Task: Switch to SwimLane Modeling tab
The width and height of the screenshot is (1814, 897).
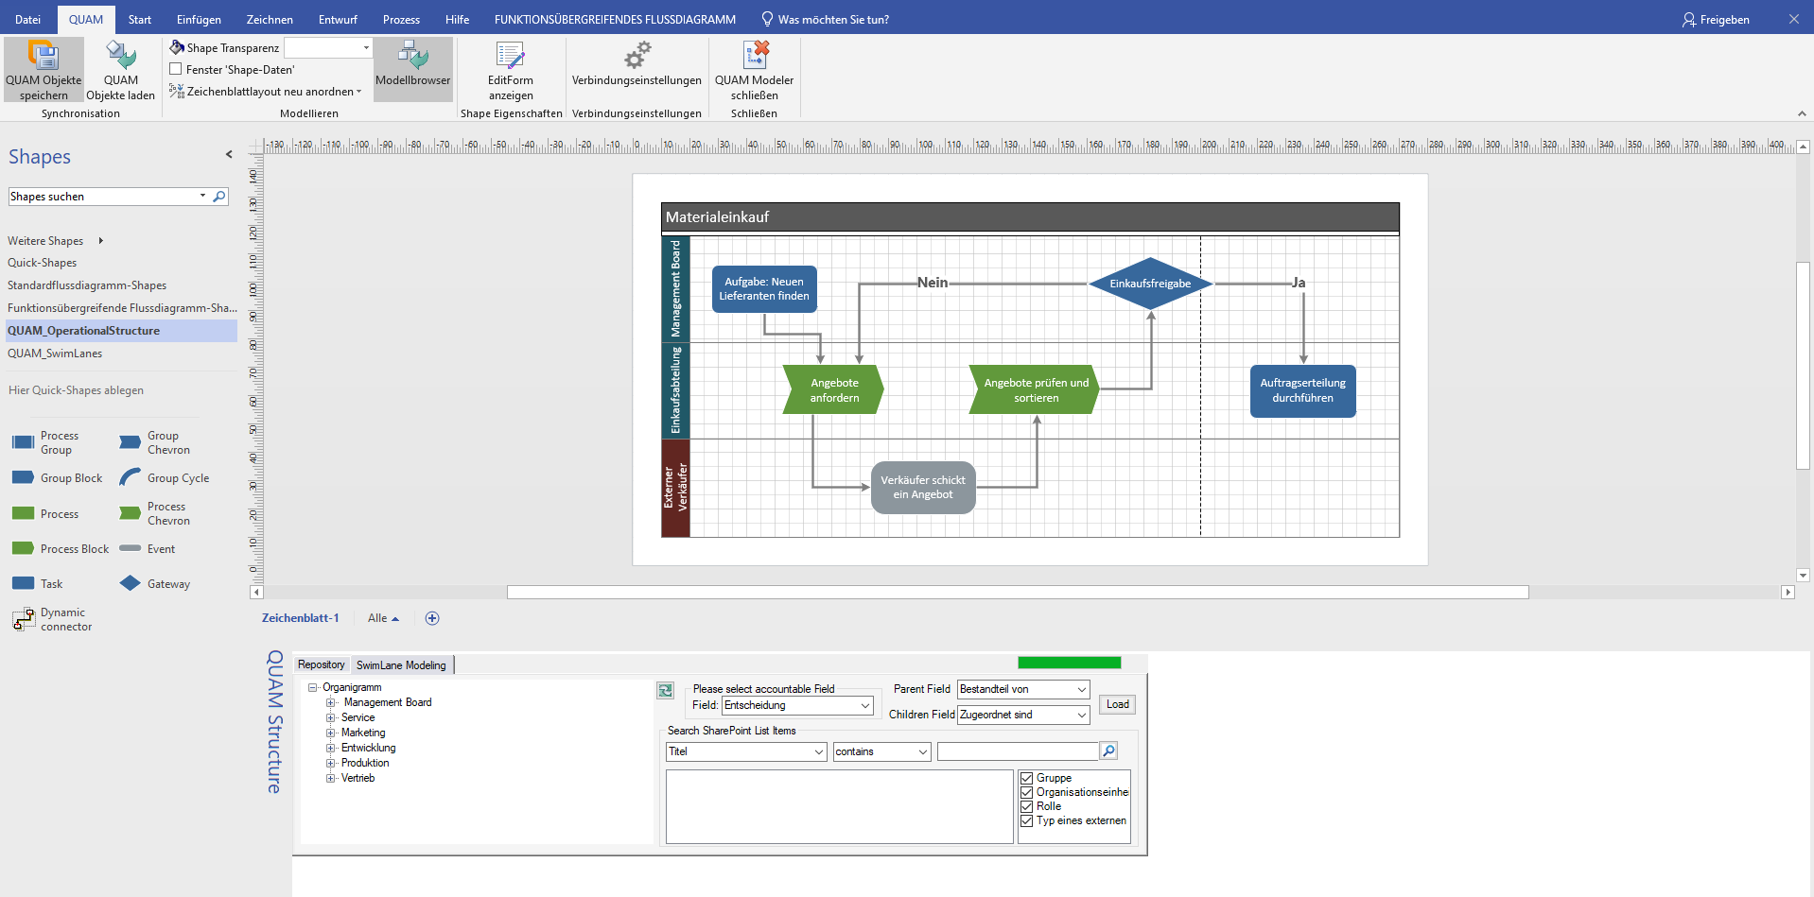Action: click(x=401, y=665)
